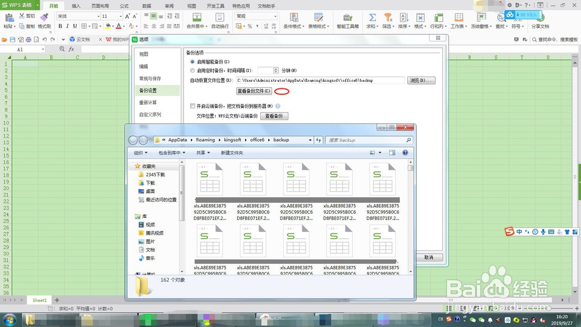This screenshot has width=581, height=327.
Task: Open the Review (审阅) ribbon tab
Action: click(x=169, y=6)
